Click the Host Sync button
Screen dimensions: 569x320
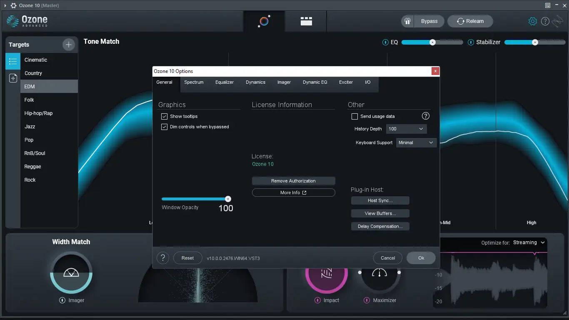click(x=380, y=200)
